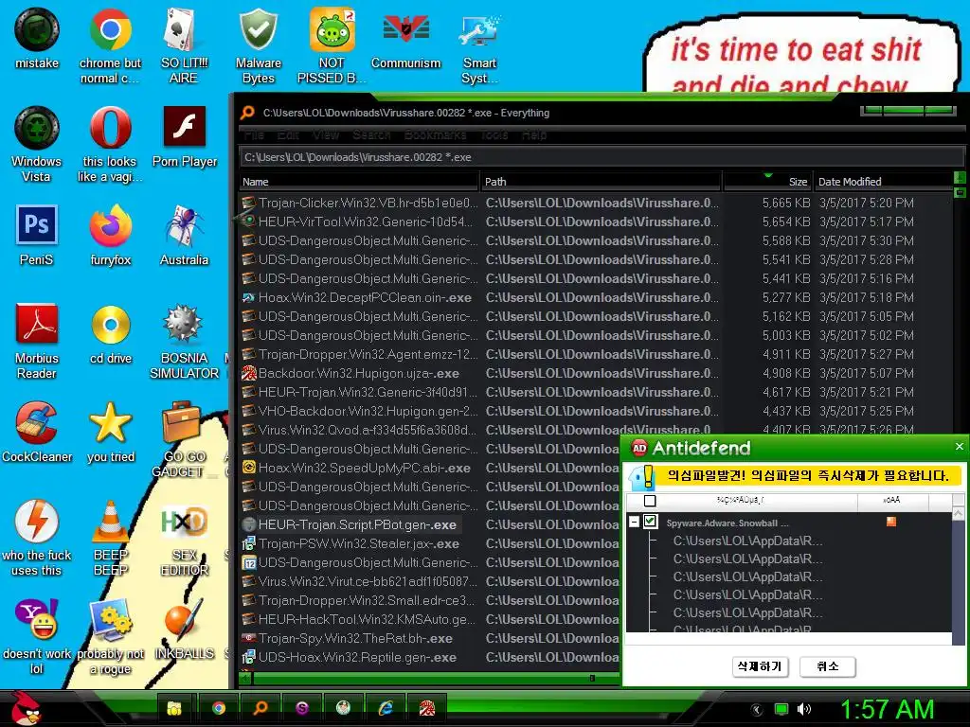Click the Everything search input field

(602, 157)
